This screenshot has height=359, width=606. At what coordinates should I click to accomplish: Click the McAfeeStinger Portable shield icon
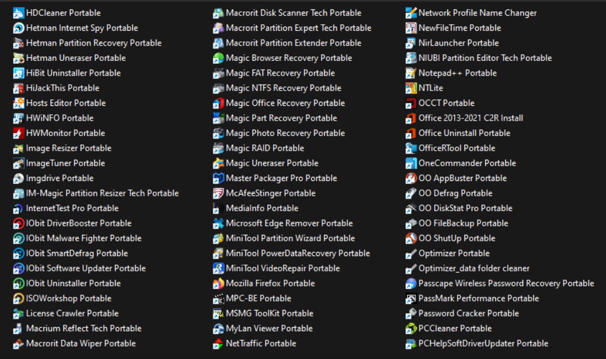[x=218, y=193]
